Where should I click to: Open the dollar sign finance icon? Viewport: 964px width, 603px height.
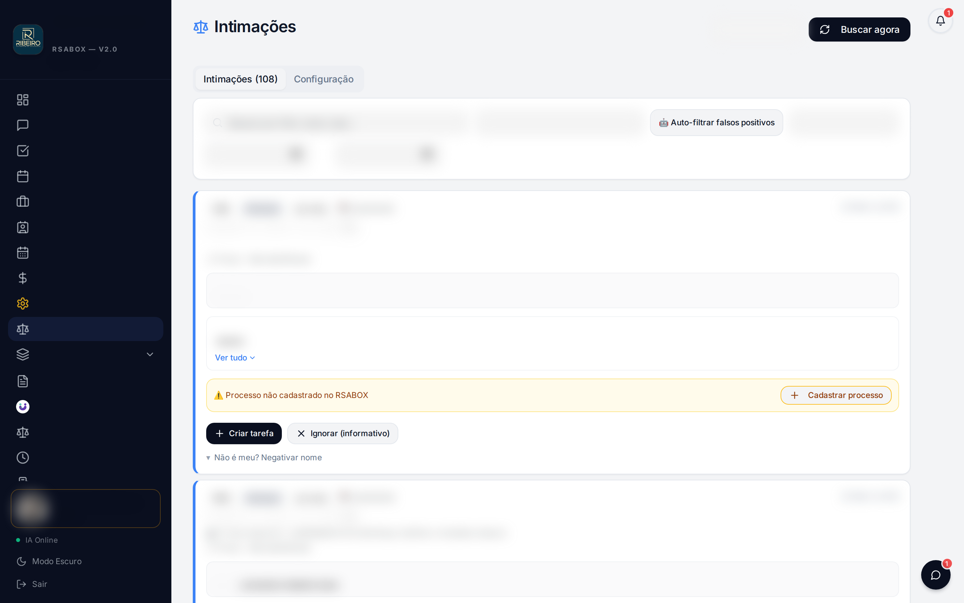(x=23, y=278)
